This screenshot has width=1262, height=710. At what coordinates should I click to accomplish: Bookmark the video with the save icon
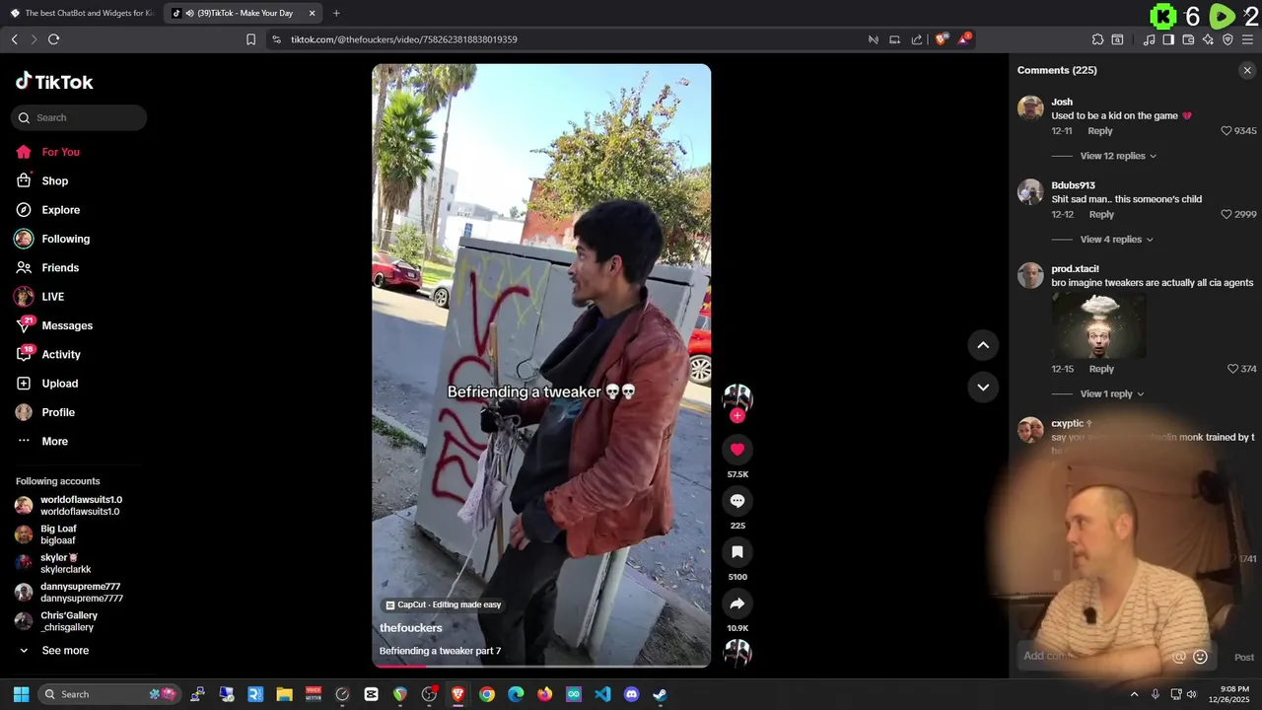[x=736, y=552]
